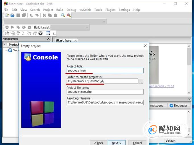
Task: Click the Project filename input field
Action: tap(105, 92)
